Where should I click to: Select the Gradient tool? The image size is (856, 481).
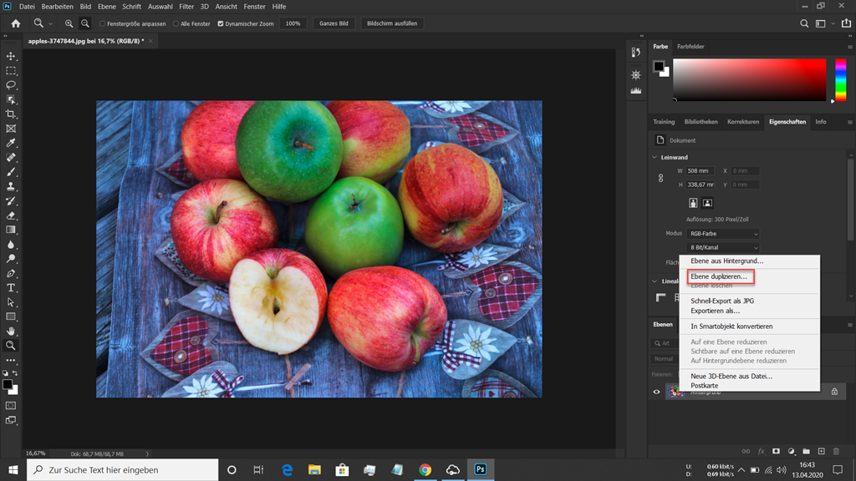click(11, 230)
